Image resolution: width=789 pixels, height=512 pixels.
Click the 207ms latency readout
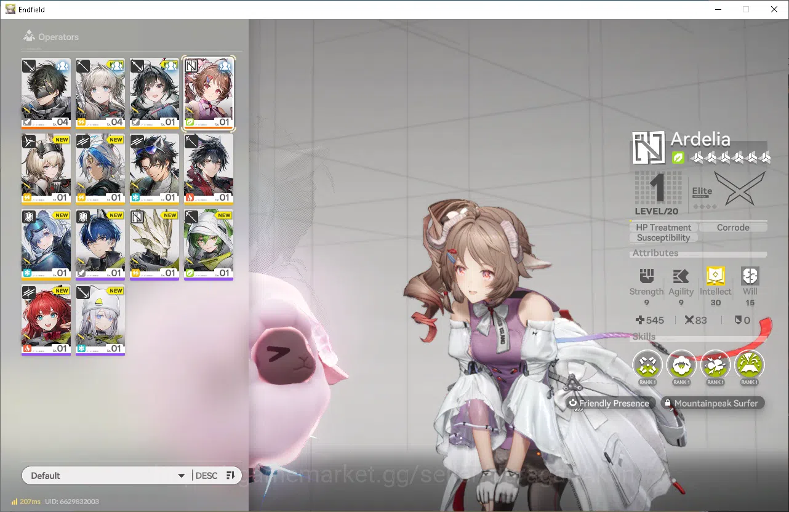[30, 502]
